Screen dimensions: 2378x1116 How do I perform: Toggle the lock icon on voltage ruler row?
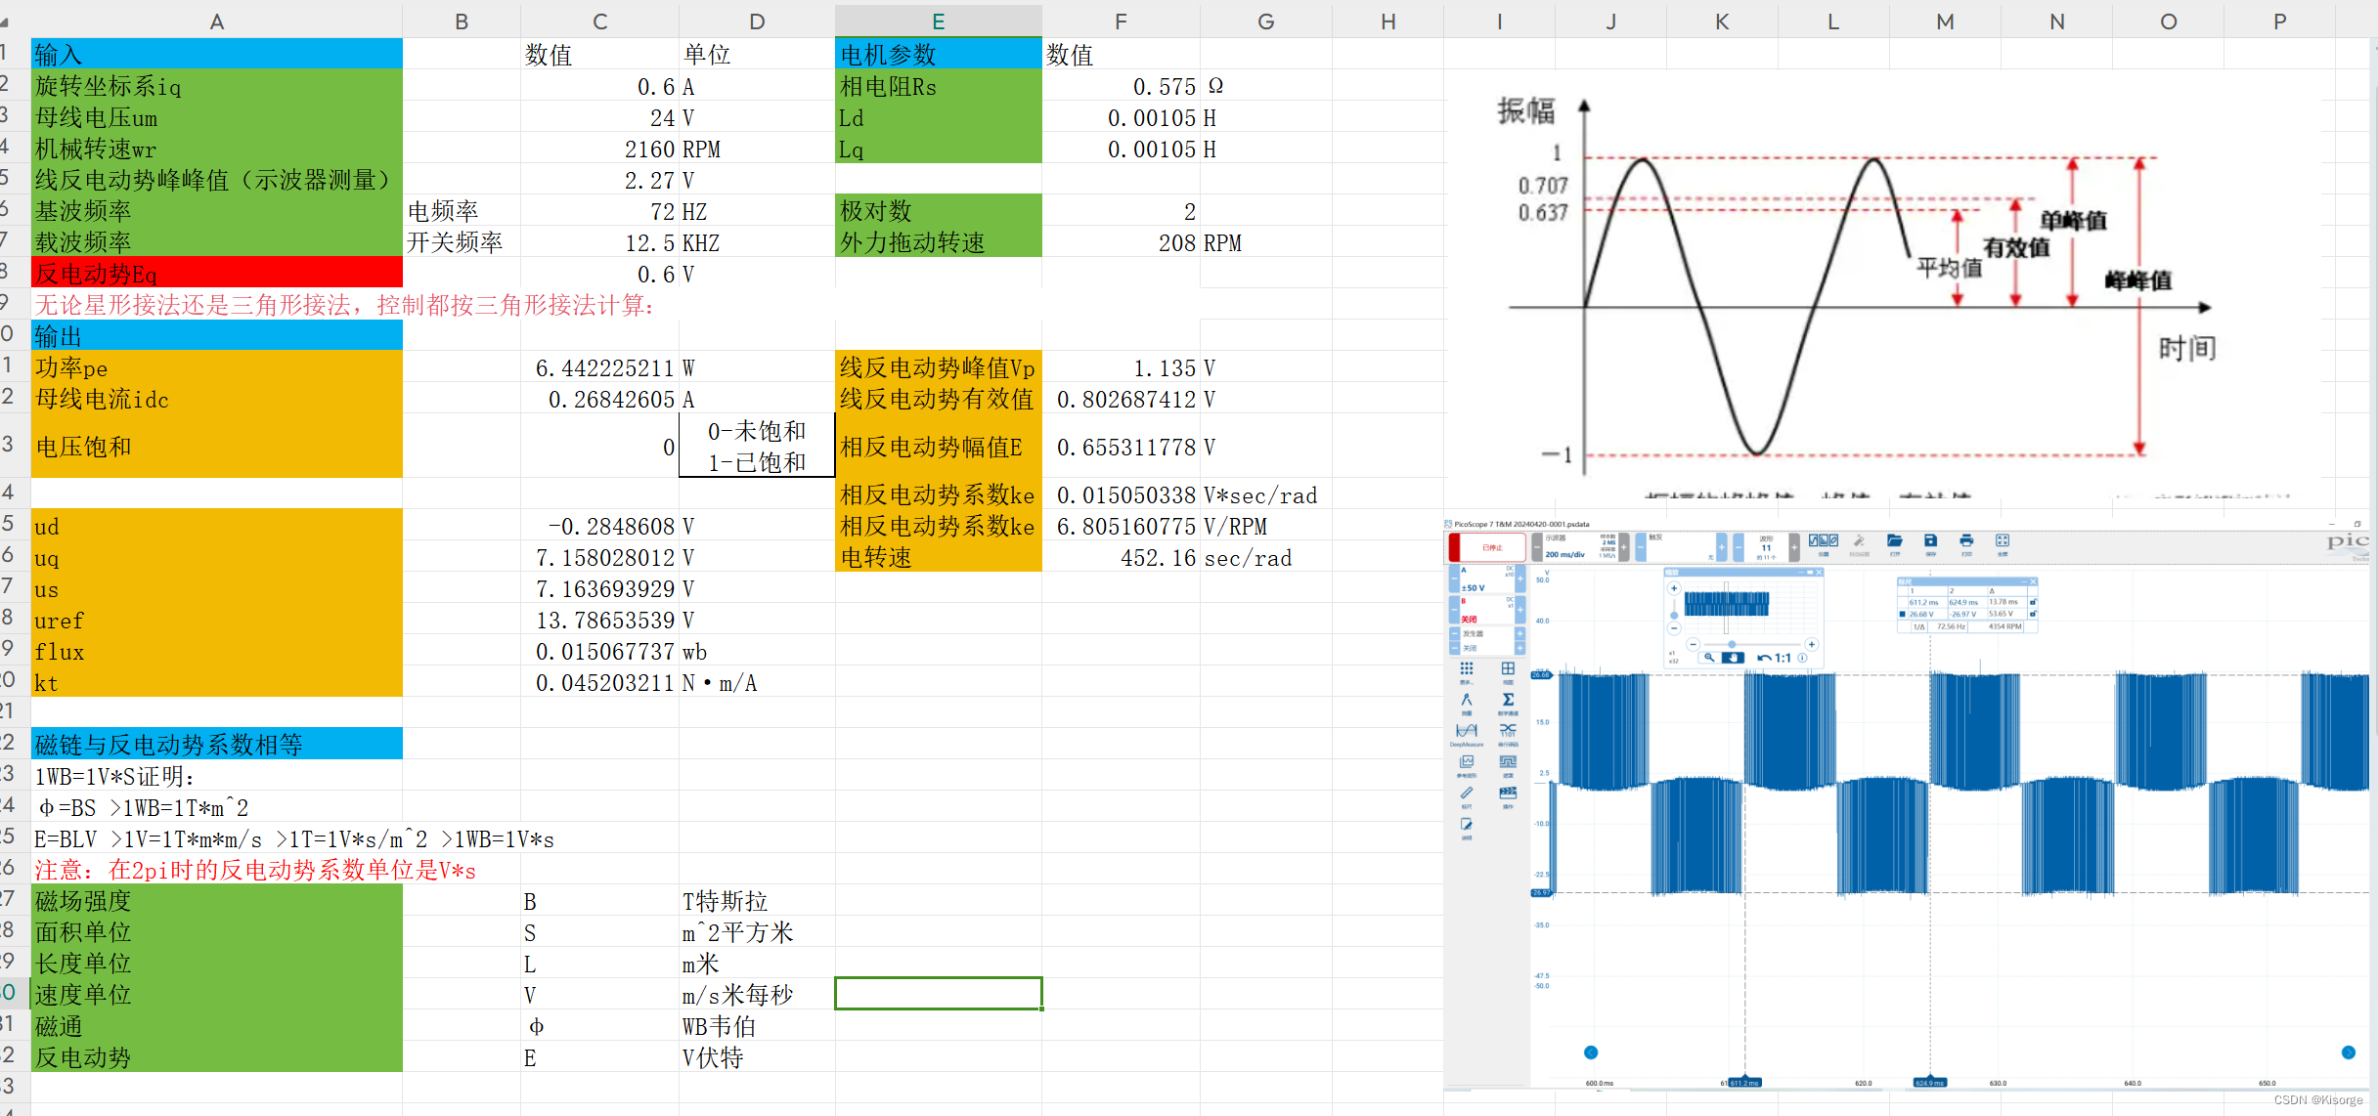[2033, 614]
